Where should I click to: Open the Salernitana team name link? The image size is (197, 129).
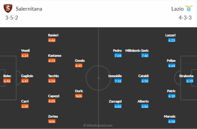(29, 9)
